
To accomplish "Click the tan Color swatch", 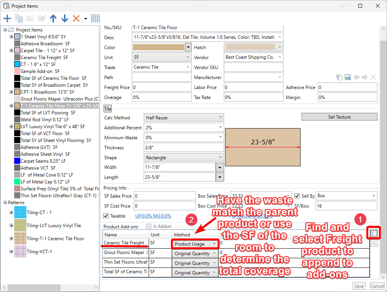I will click(158, 48).
